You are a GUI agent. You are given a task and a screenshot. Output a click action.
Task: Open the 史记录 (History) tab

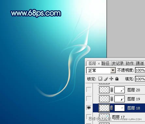[x=118, y=63]
